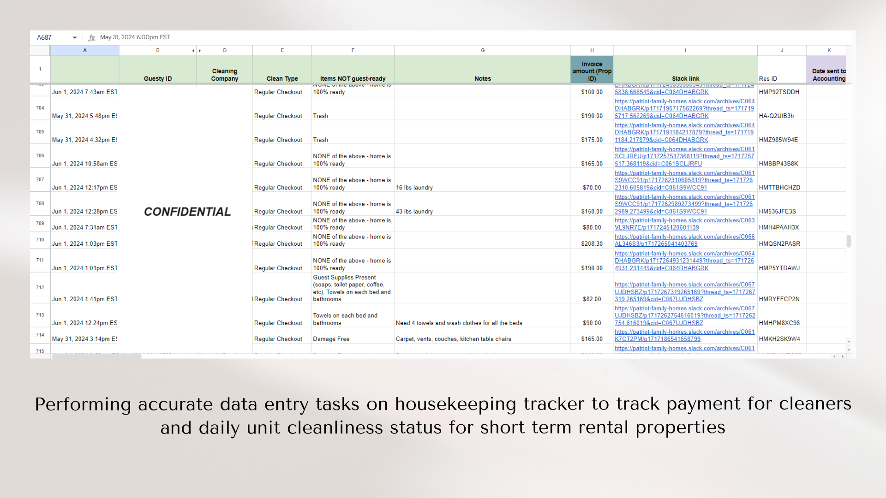Select row 708 header

[40, 203]
